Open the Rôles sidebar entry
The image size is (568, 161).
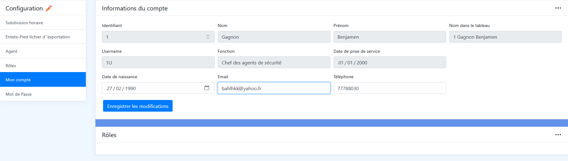tap(43, 66)
